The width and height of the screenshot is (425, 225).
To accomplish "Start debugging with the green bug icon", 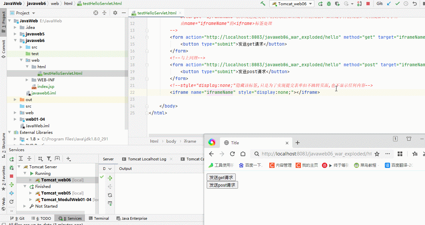I will pos(329,4).
